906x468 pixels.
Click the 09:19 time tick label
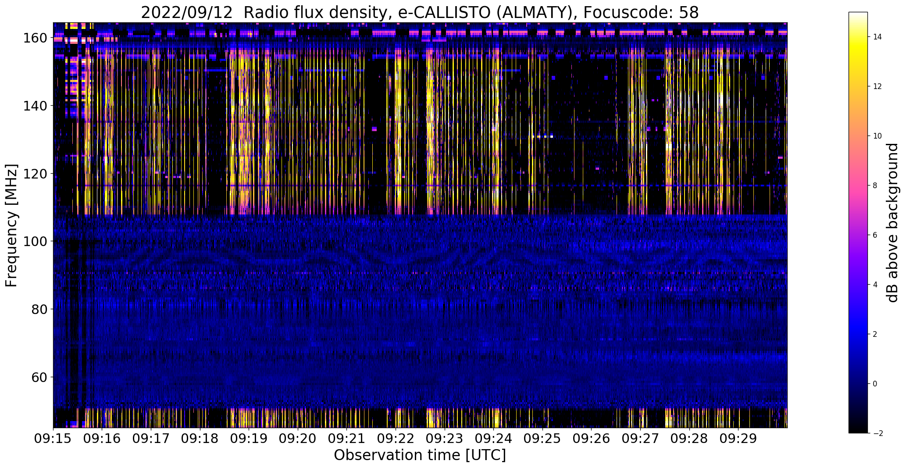249,438
